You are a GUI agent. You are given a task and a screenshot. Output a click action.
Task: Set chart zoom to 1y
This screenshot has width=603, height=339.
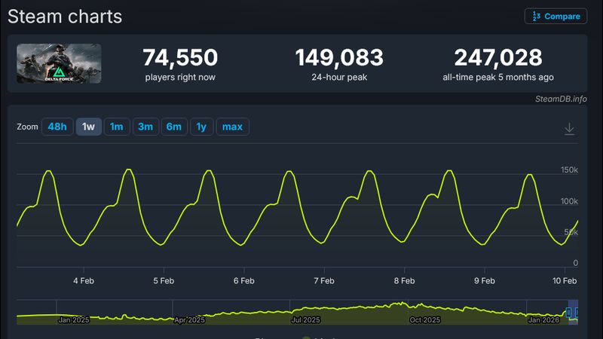coord(201,127)
